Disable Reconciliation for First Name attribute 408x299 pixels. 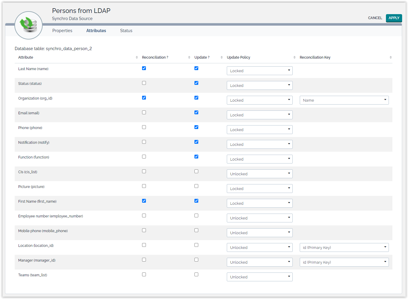tap(144, 201)
